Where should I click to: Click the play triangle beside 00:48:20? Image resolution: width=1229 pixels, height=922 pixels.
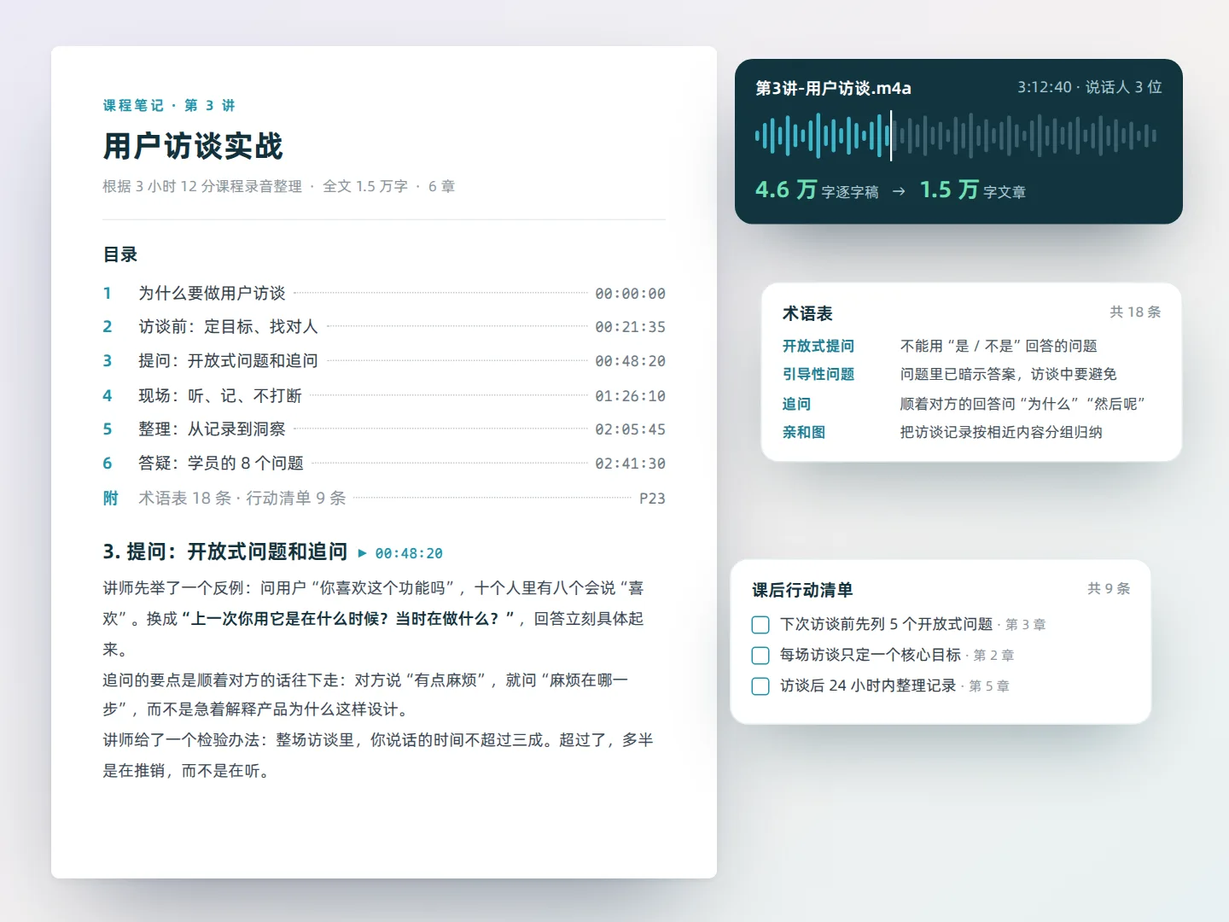click(x=362, y=553)
